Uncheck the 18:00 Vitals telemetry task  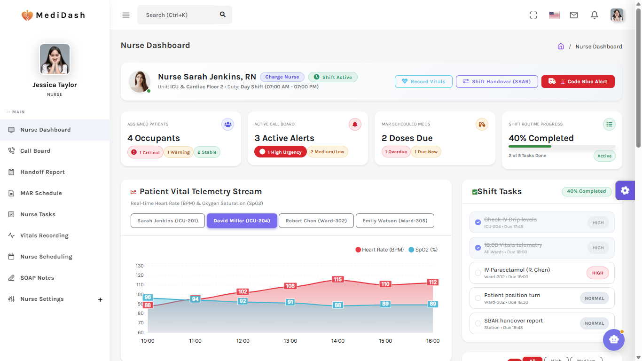pos(478,247)
